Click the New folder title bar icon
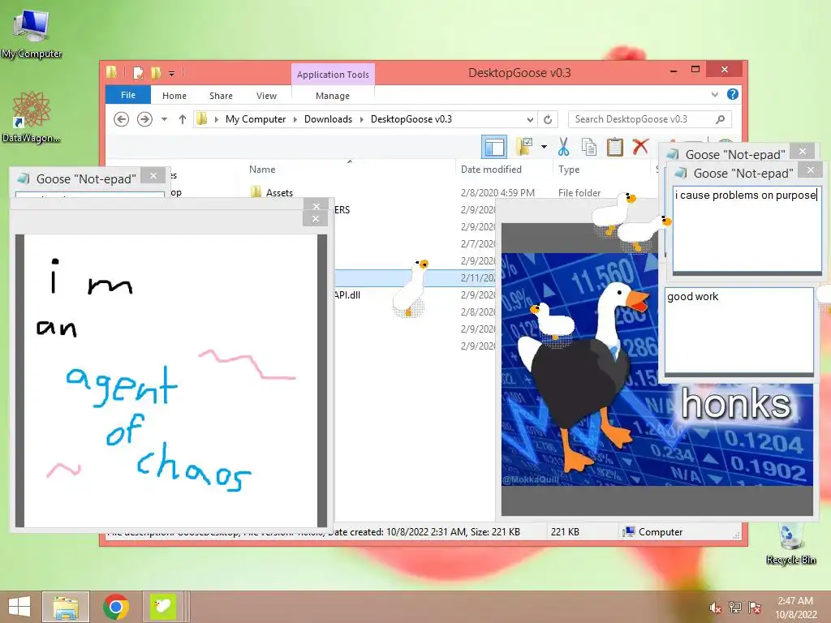831x623 pixels. tap(156, 72)
